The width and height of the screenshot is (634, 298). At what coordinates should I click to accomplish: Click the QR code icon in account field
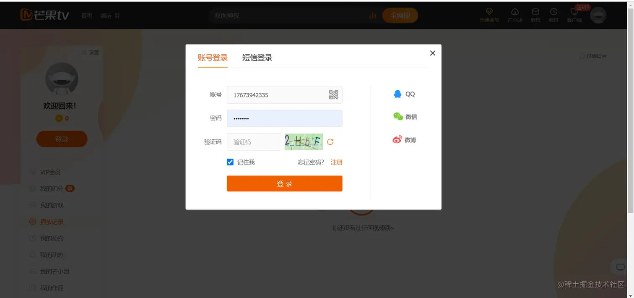(334, 95)
